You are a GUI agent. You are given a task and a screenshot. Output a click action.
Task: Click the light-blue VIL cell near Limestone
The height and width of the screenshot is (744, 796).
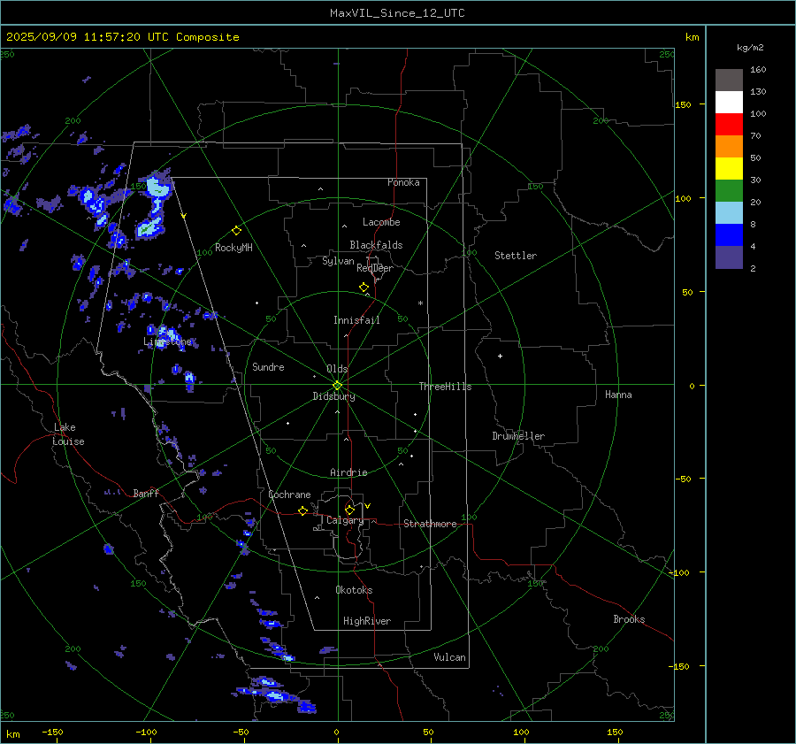click(x=171, y=334)
